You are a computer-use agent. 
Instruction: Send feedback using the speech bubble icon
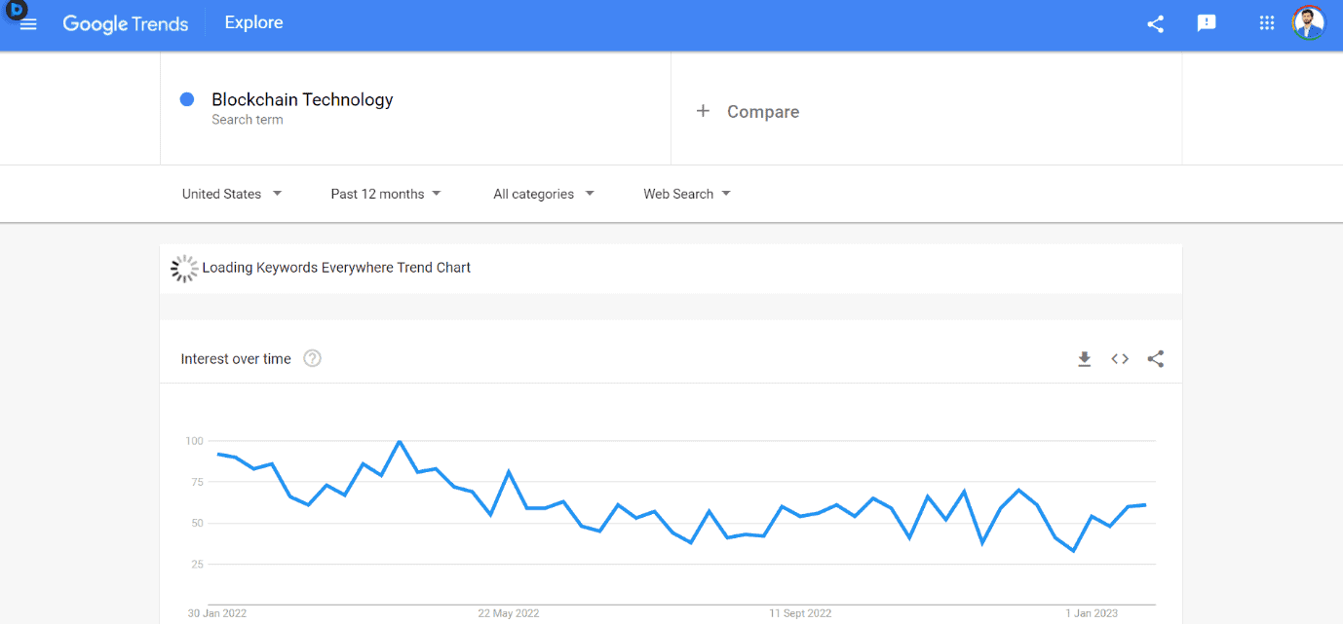[1207, 22]
